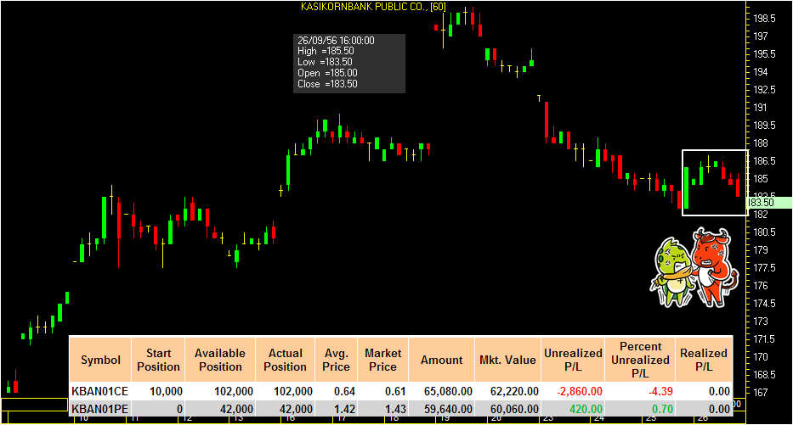The height and width of the screenshot is (425, 793).
Task: Click the Amount column header
Action: [x=441, y=360]
